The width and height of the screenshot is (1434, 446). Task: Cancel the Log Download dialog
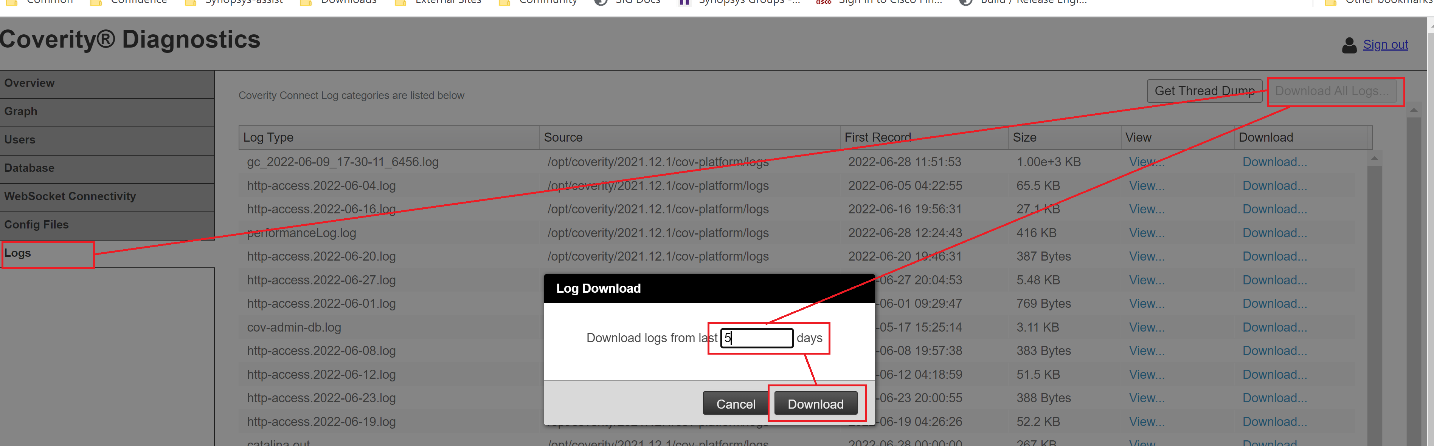(736, 404)
